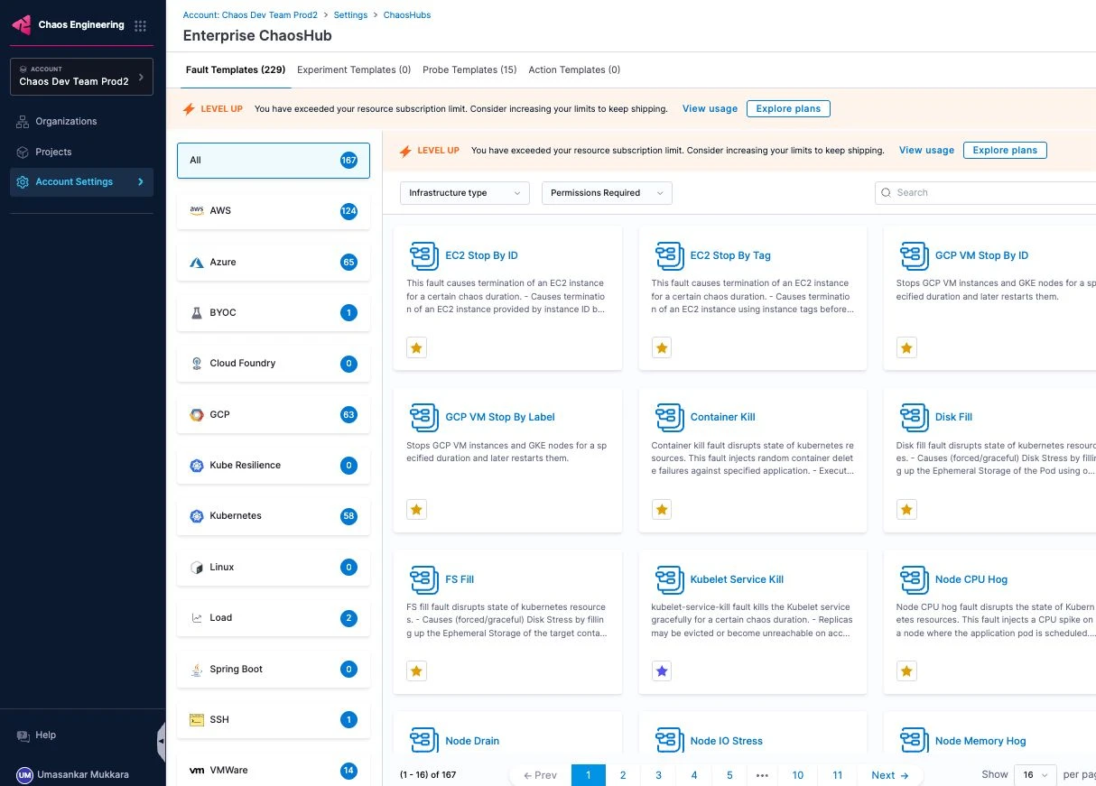Toggle star on EC2 Stop By Tag card

[x=662, y=347]
